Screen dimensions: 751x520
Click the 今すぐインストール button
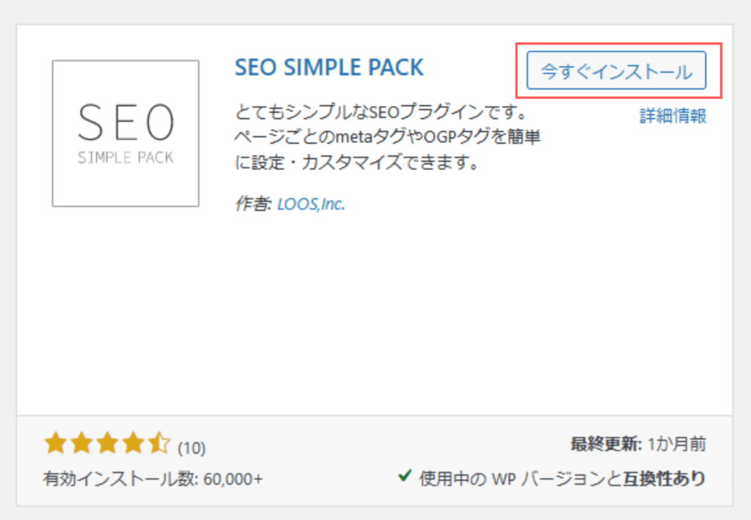coord(616,70)
